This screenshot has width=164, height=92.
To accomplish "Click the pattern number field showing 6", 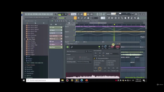I will click(x=103, y=18).
